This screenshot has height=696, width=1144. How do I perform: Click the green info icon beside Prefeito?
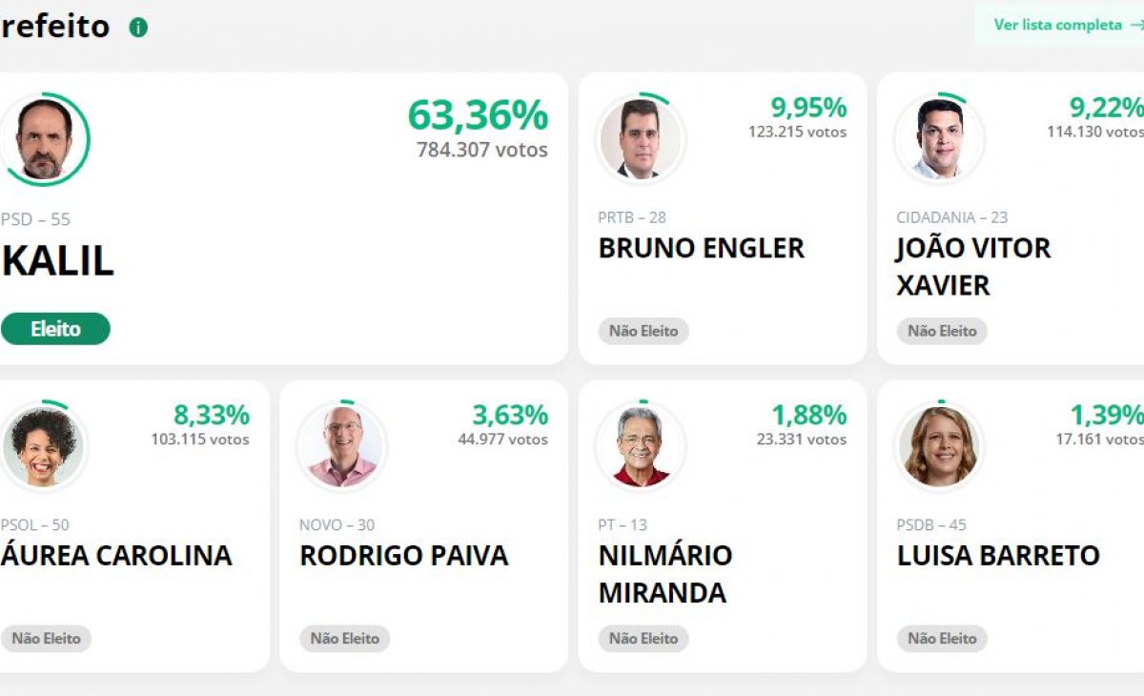click(x=138, y=28)
